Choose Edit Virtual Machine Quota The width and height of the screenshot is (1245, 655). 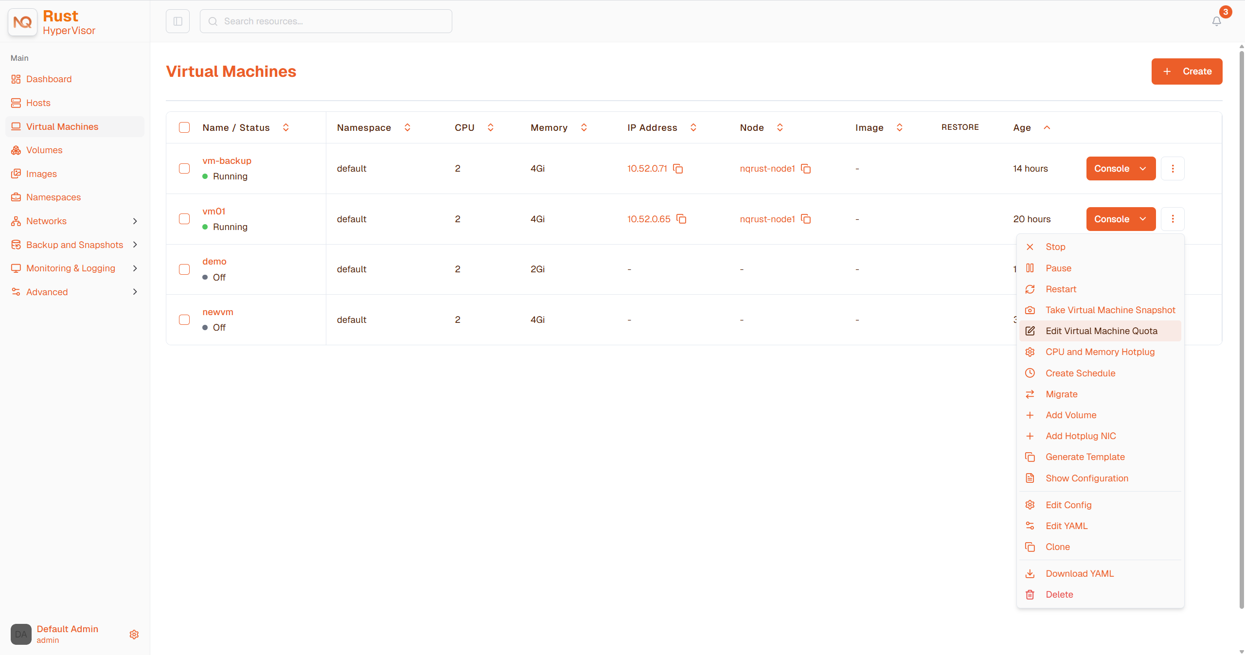pyautogui.click(x=1100, y=331)
